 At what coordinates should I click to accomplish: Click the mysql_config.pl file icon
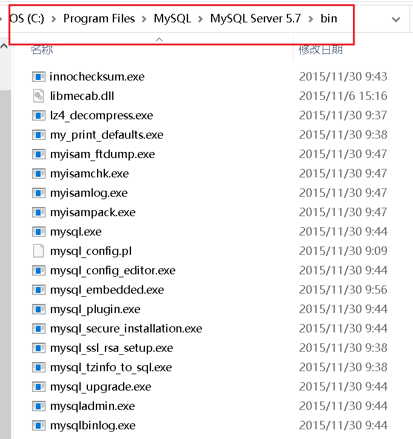point(39,251)
